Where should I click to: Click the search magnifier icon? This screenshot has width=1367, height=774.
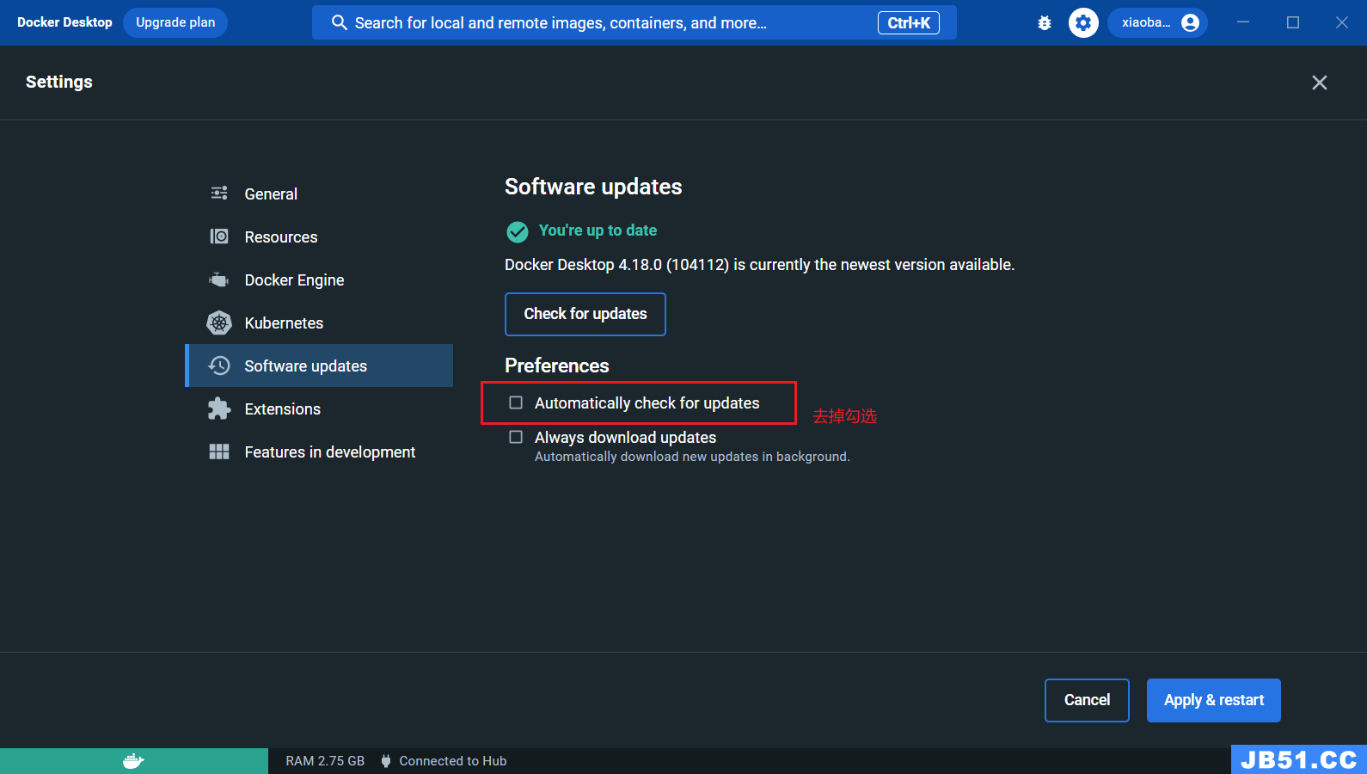point(340,22)
